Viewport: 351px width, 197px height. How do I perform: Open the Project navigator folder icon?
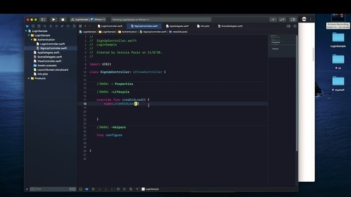(27, 26)
